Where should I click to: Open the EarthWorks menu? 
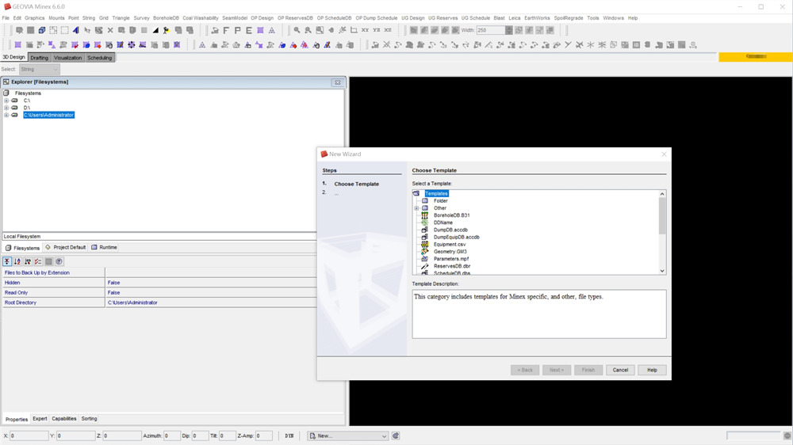[537, 17]
